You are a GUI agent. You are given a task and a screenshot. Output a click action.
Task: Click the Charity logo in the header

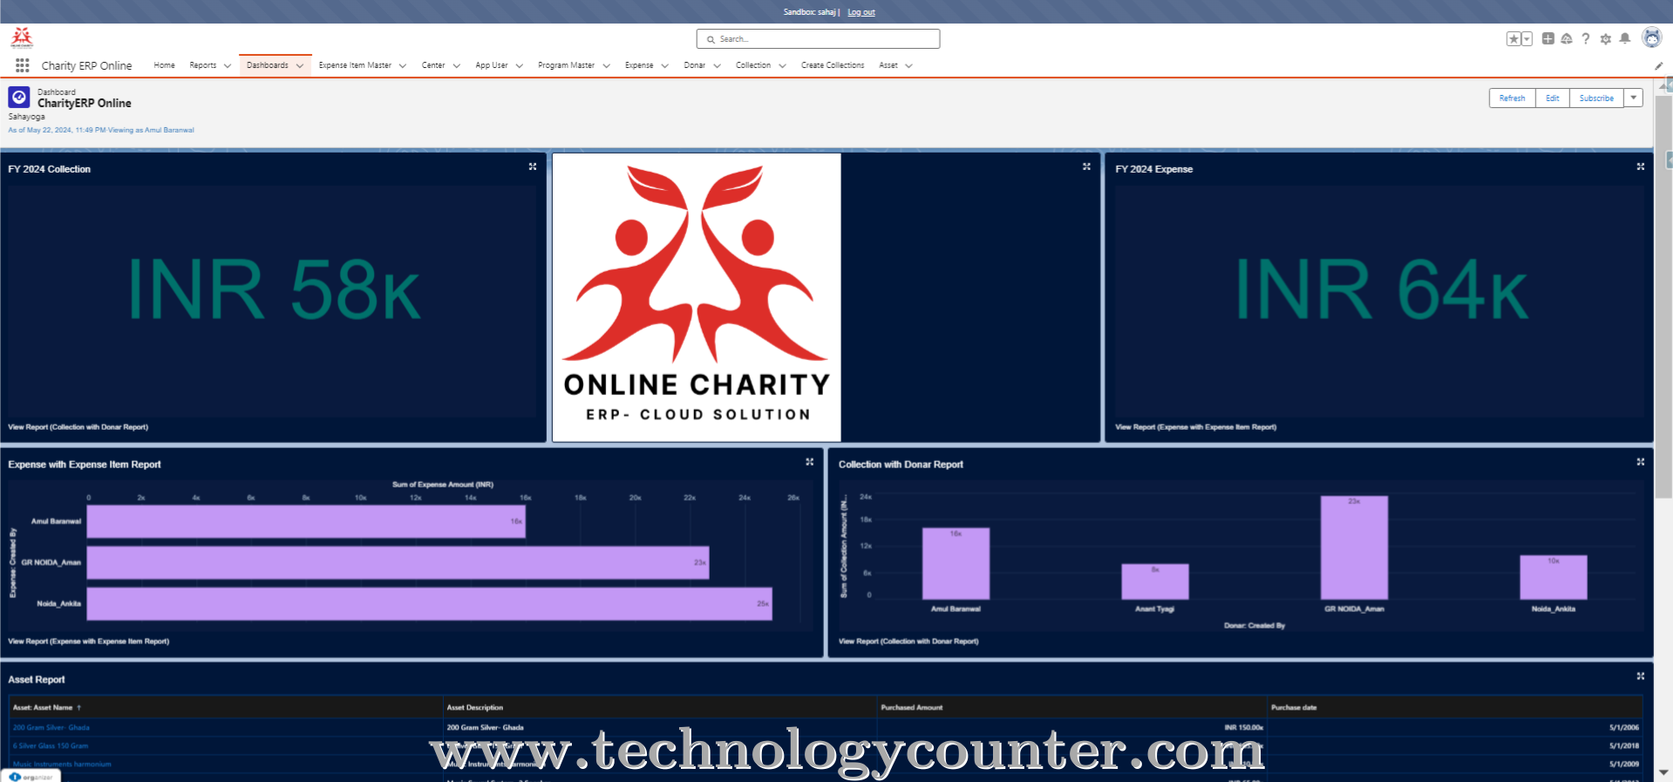pyautogui.click(x=22, y=37)
